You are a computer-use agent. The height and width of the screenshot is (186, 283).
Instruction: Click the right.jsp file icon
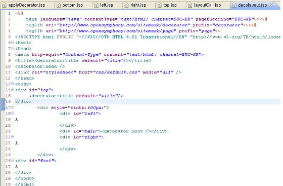click(x=126, y=5)
